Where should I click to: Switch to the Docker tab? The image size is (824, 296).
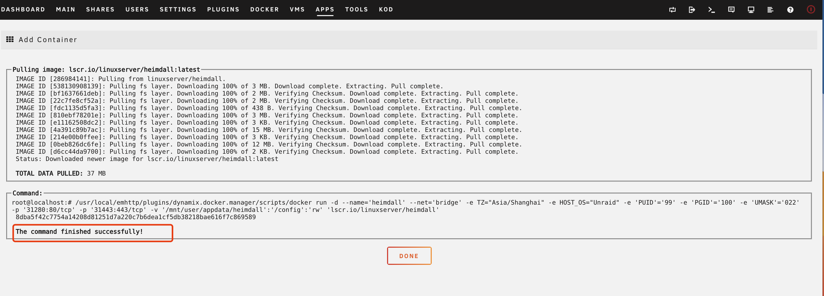[x=264, y=10]
